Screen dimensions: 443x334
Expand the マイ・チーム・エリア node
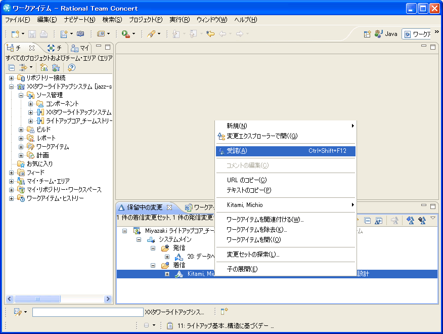pos(11,181)
